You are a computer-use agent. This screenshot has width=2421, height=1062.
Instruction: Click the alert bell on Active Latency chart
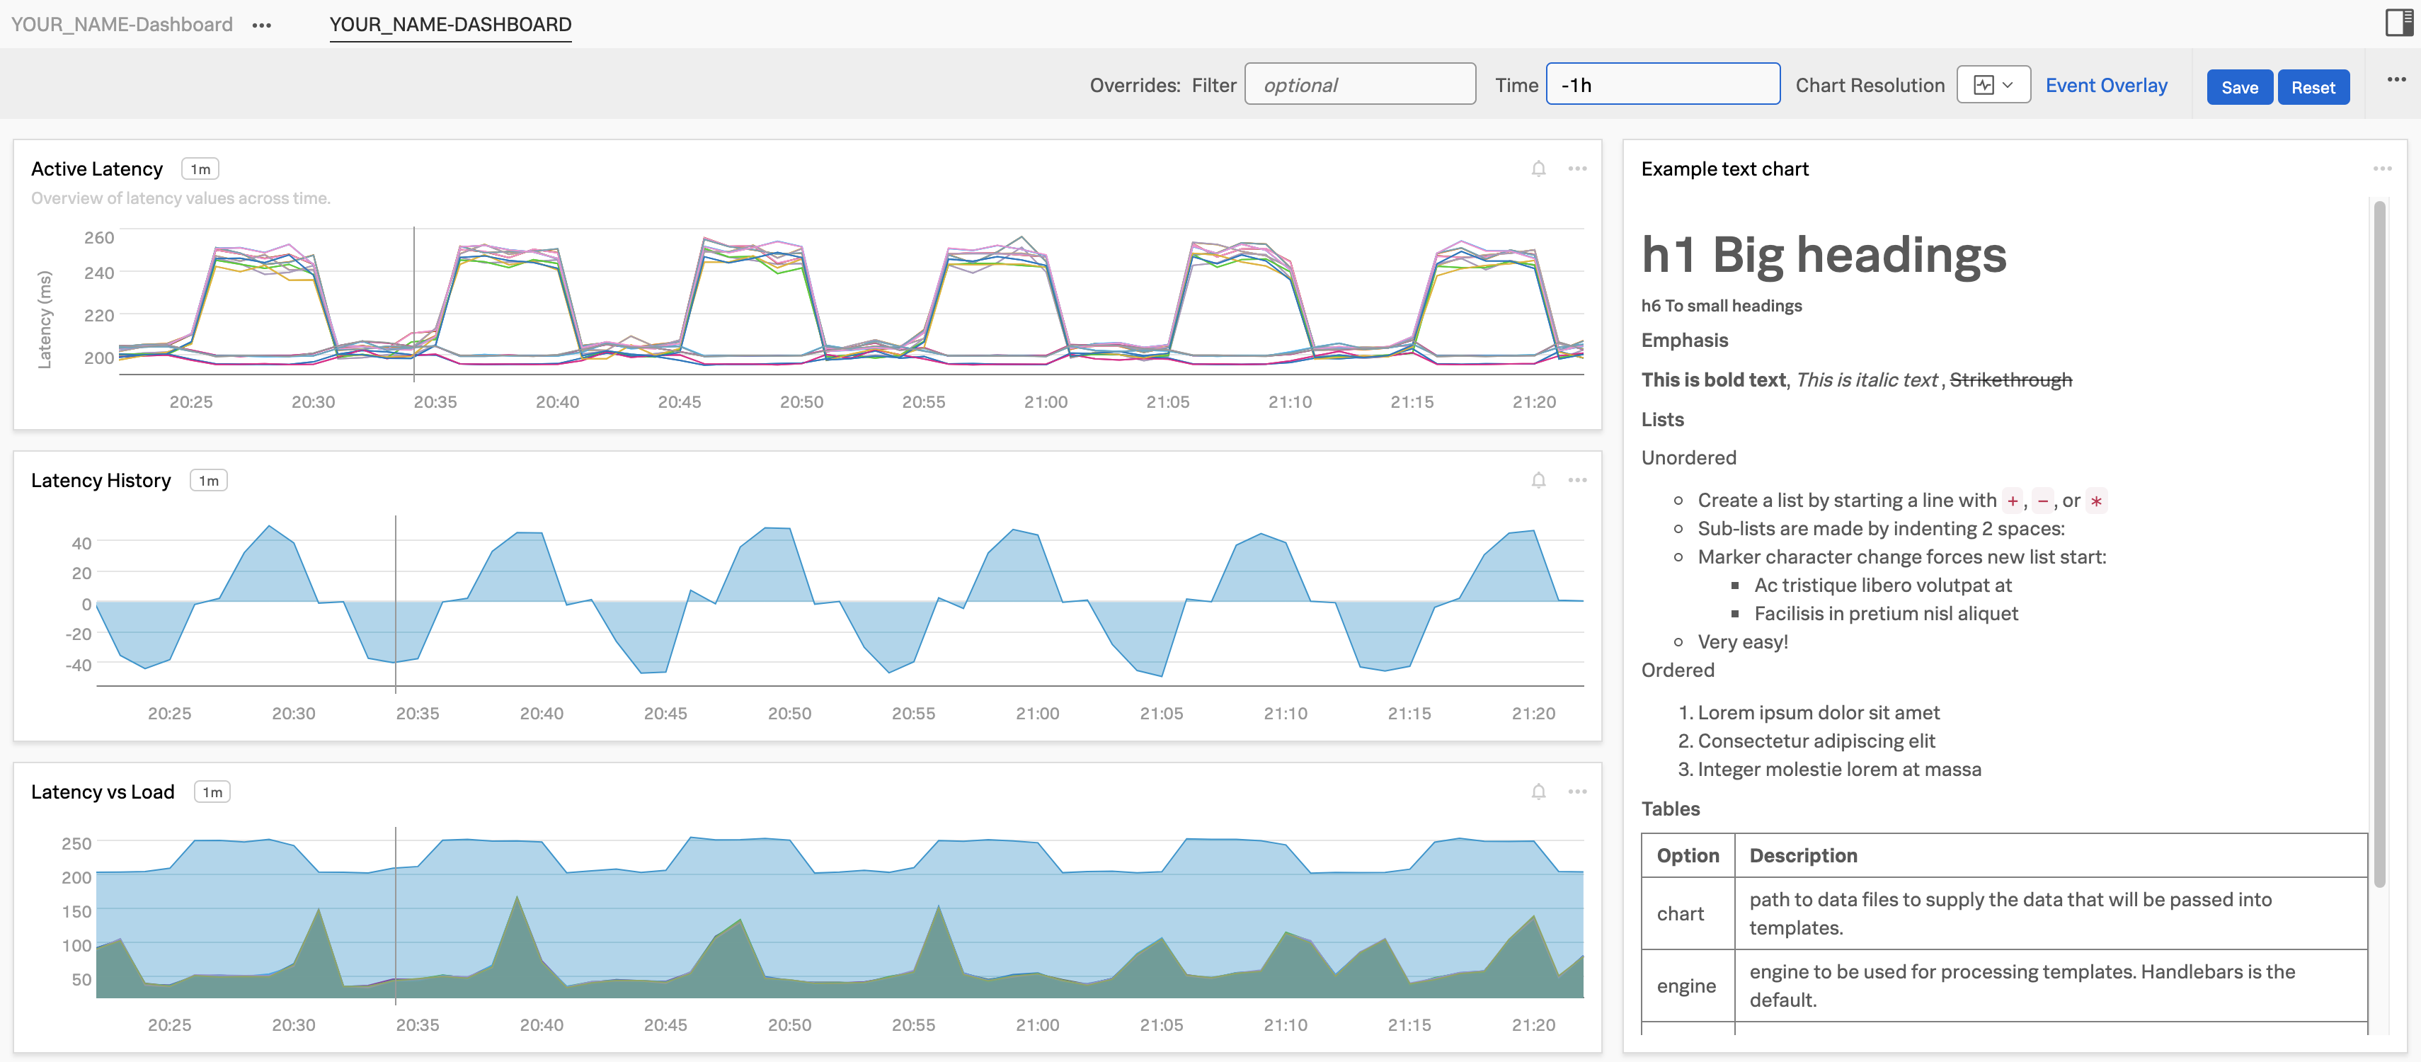(1538, 169)
